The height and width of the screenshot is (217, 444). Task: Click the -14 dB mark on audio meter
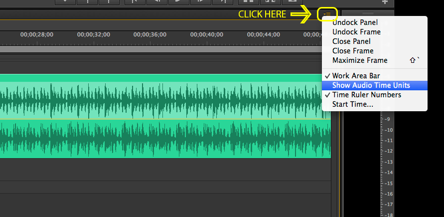(389, 172)
